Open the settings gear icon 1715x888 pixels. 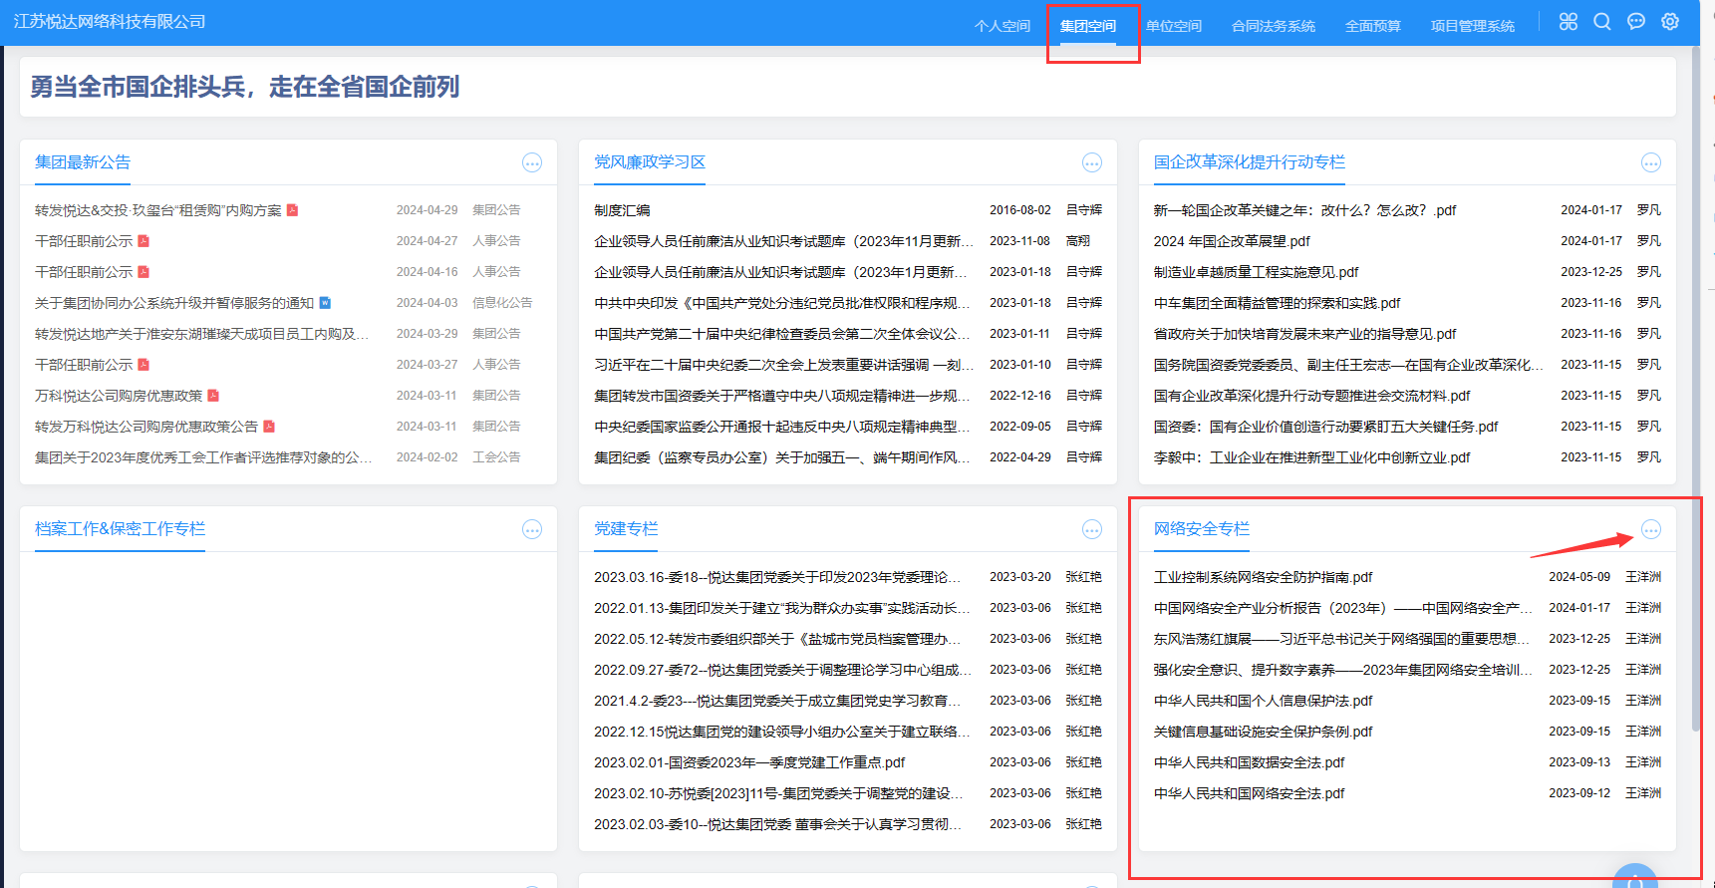pos(1670,22)
